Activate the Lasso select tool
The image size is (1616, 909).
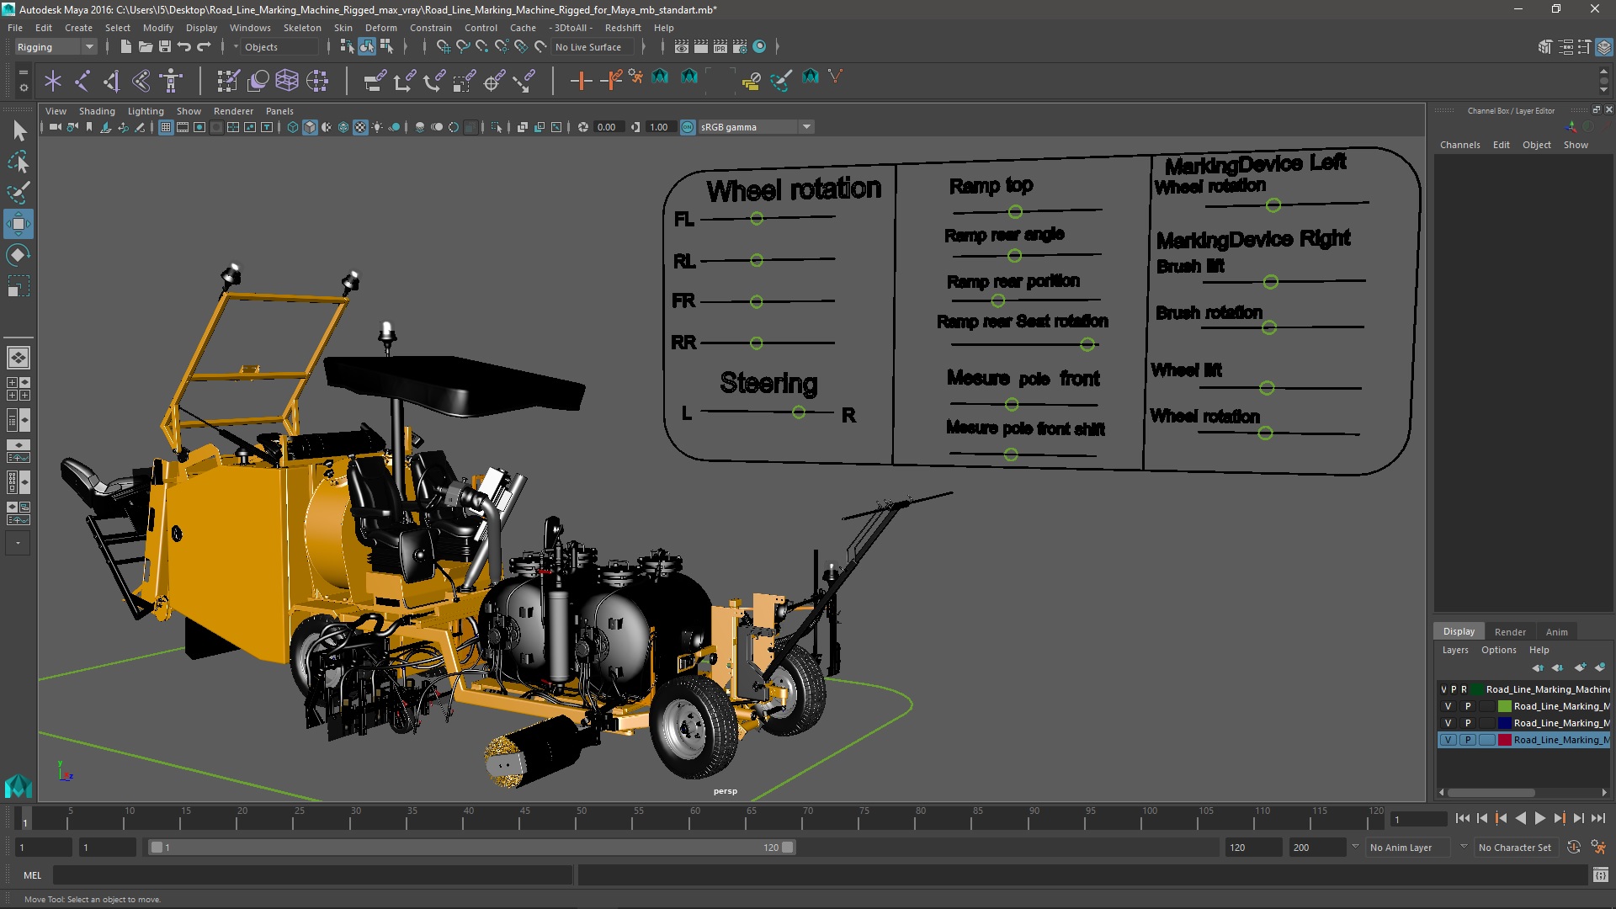coord(19,162)
